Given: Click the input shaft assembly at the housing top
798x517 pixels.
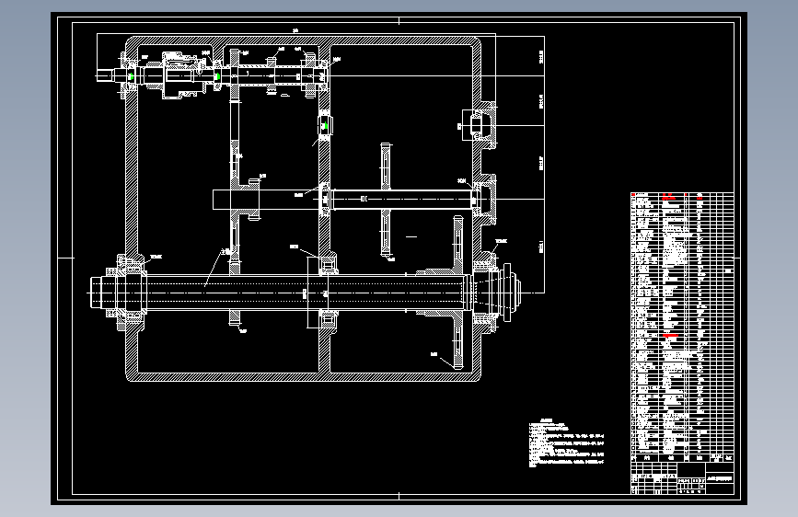Looking at the screenshot, I should [214, 75].
